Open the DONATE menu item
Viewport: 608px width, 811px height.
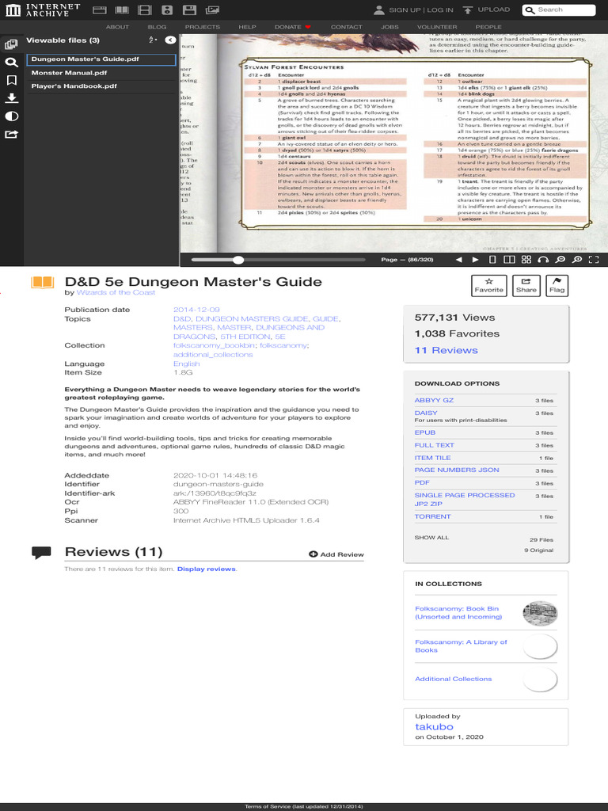[x=293, y=27]
